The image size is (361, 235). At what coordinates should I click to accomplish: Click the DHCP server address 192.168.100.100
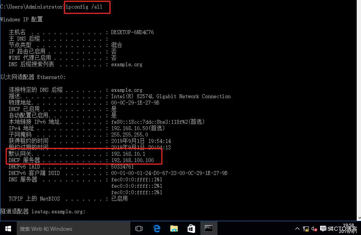click(x=133, y=160)
